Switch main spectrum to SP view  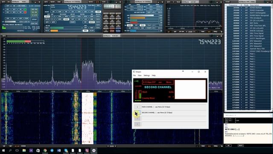4,146
